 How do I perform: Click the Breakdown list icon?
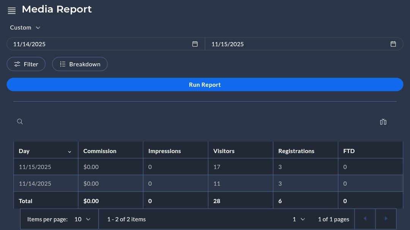pyautogui.click(x=63, y=64)
